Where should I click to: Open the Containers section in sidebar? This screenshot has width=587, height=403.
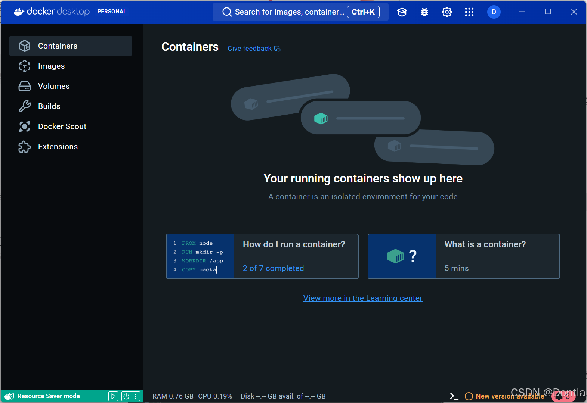point(71,46)
